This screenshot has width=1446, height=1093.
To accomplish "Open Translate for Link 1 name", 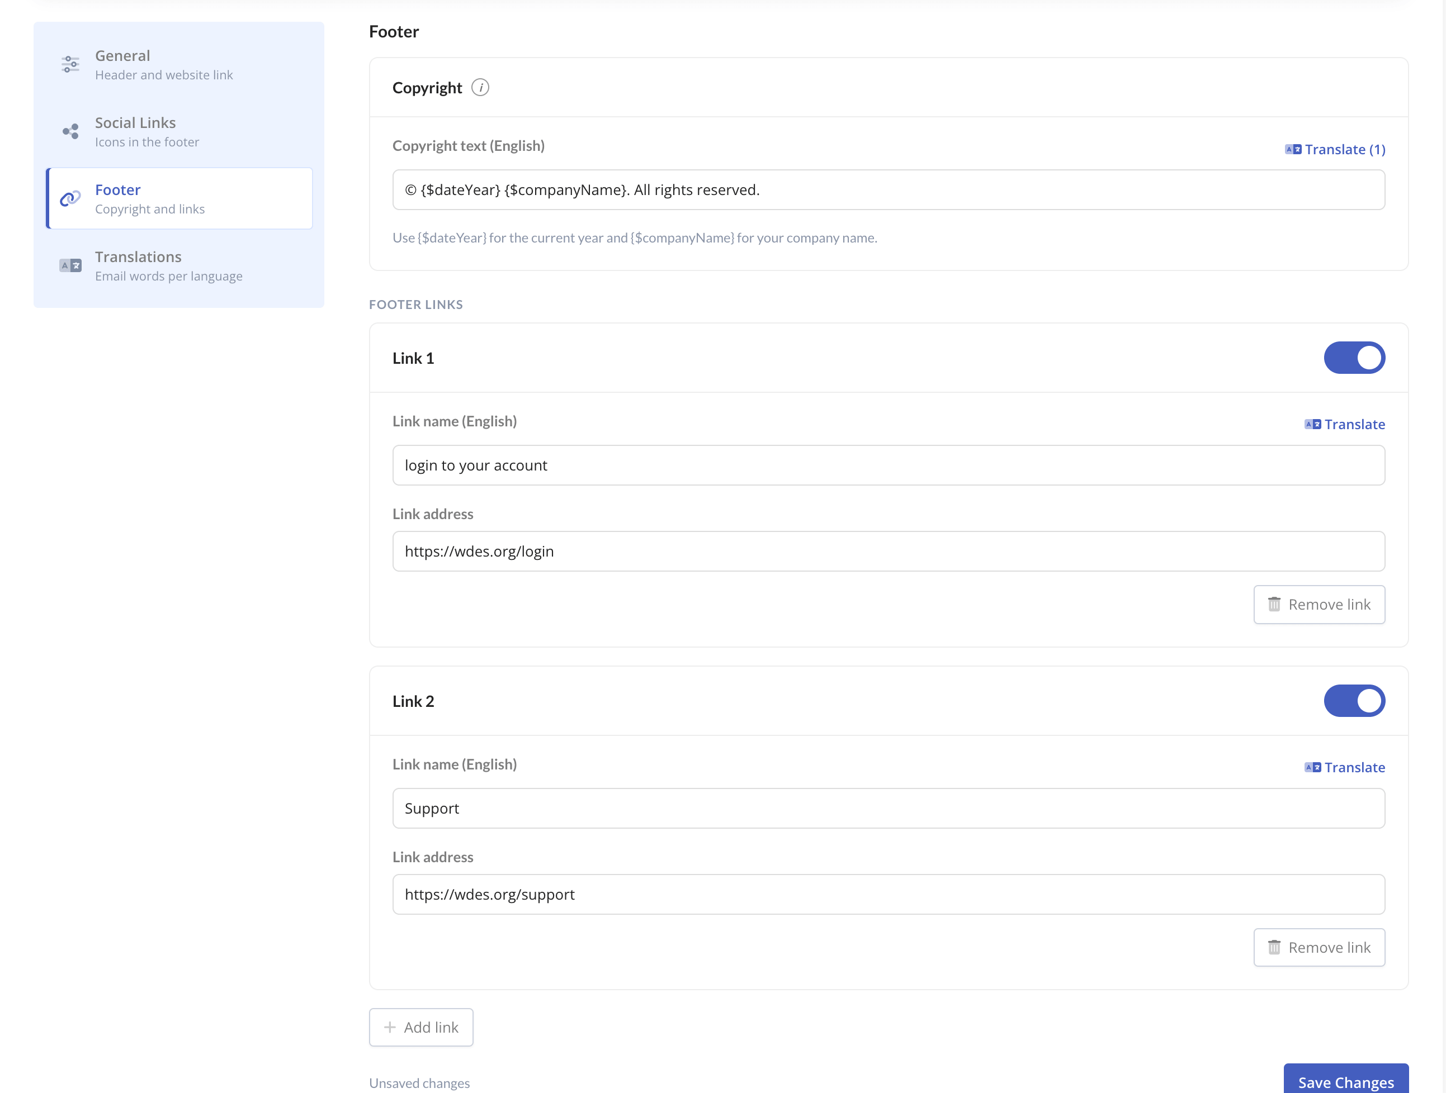I will (x=1345, y=424).
